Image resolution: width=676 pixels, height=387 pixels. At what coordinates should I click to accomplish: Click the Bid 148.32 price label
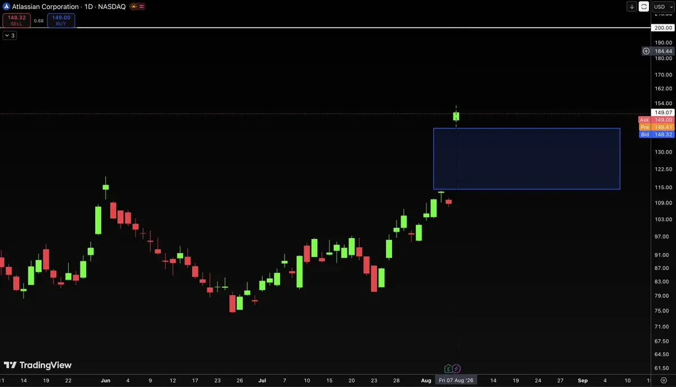click(656, 134)
